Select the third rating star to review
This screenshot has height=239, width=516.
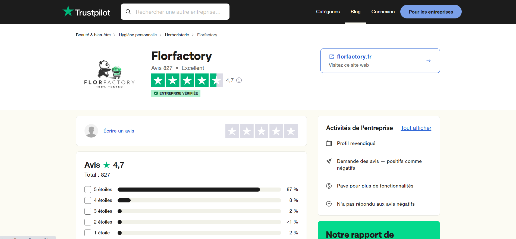coord(262,131)
